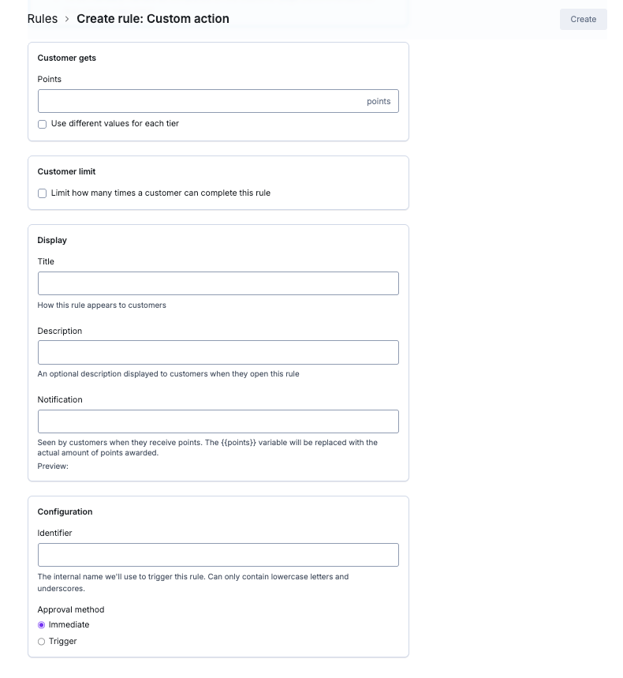The image size is (623, 678).
Task: Click the Identifier input field
Action: point(218,555)
